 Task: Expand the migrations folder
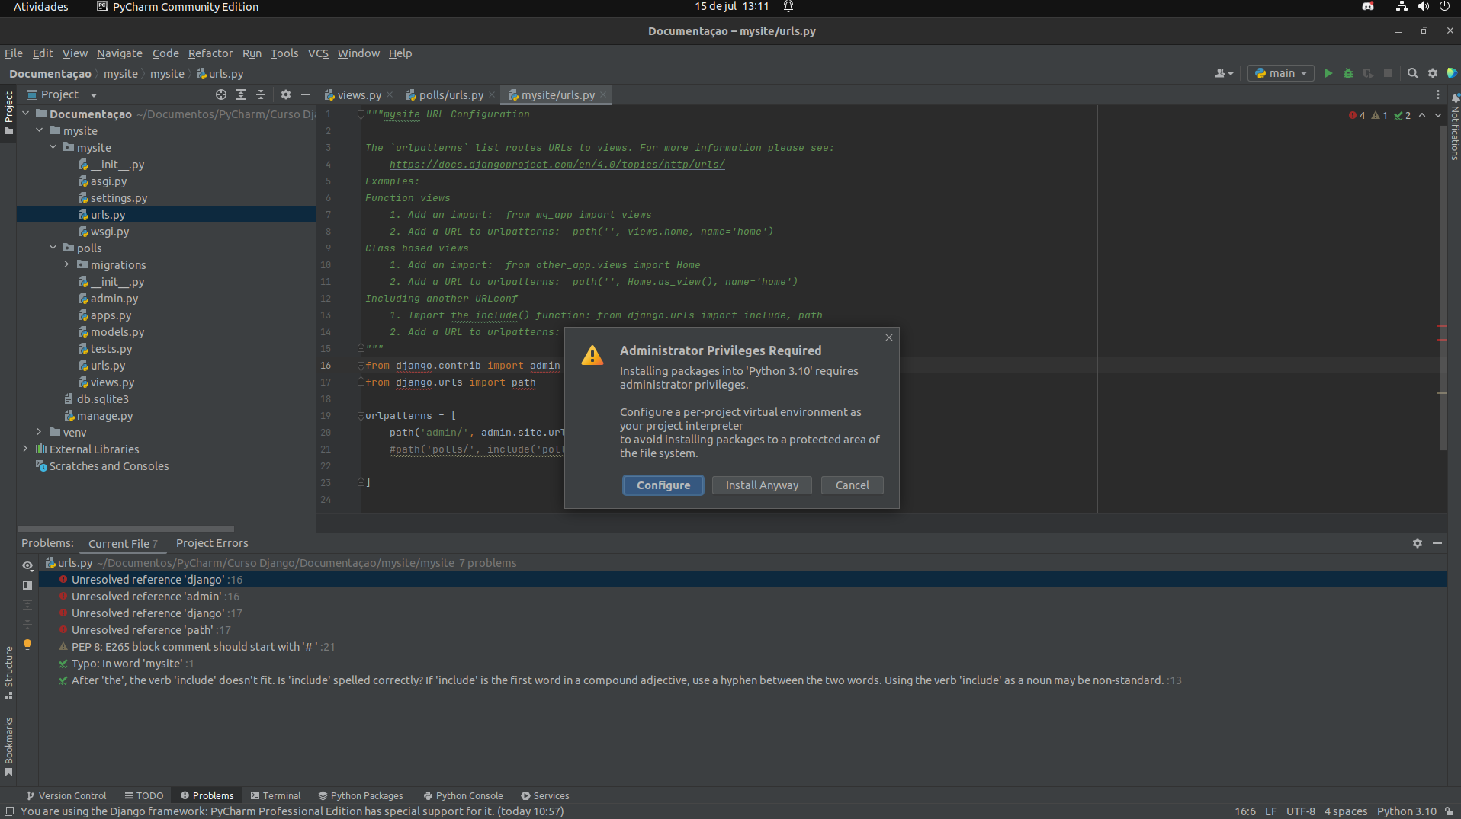point(67,264)
